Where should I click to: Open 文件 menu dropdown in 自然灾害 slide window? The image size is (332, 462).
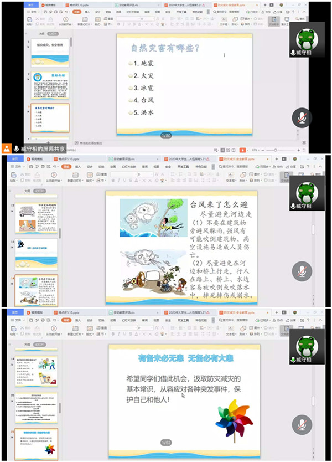click(x=33, y=12)
